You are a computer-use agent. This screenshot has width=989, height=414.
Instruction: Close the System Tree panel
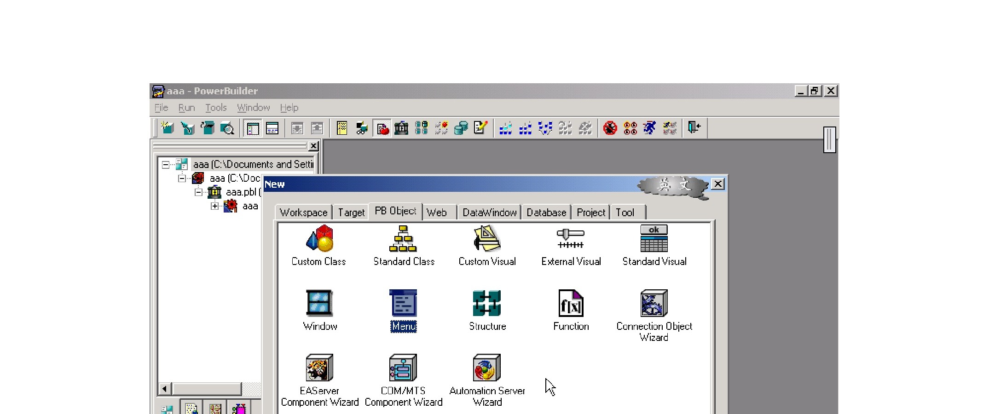[313, 146]
